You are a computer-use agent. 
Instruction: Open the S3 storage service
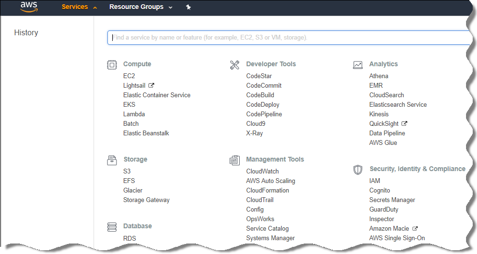pyautogui.click(x=127, y=172)
